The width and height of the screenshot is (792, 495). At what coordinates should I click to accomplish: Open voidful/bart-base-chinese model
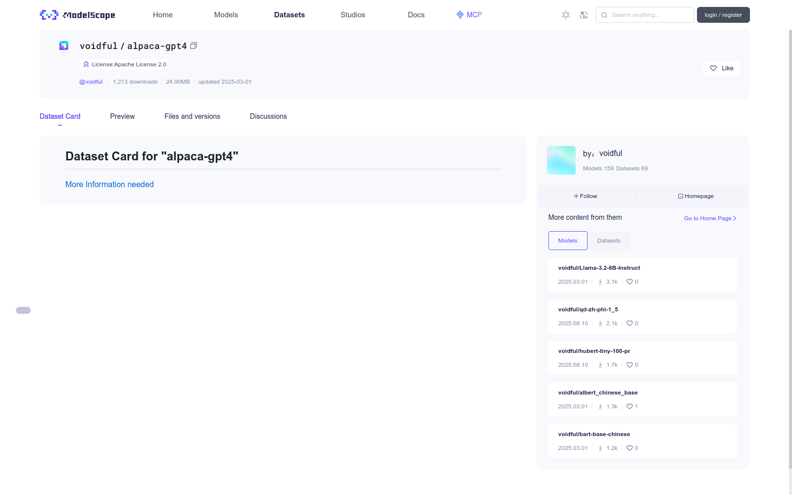point(594,434)
